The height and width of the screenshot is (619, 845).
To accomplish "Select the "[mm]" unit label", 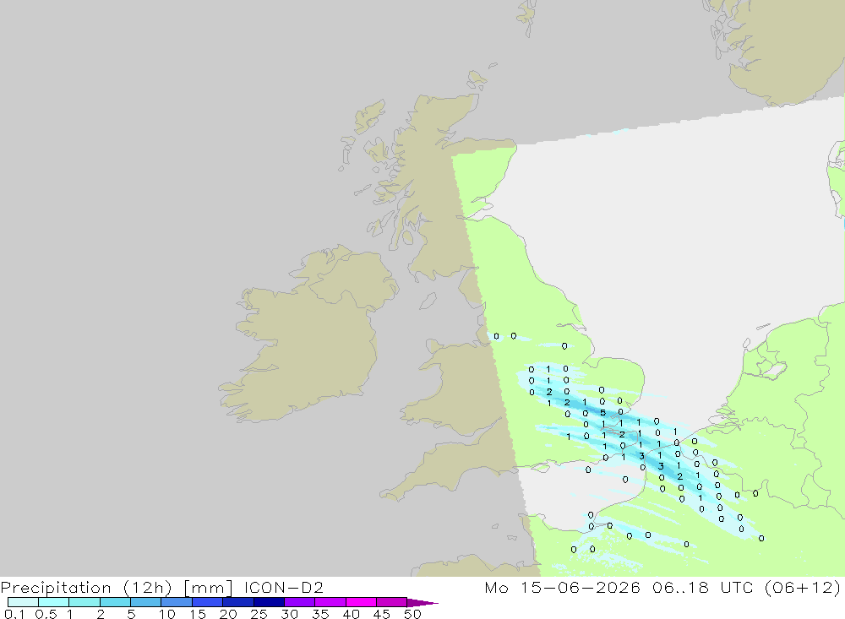I will [208, 588].
